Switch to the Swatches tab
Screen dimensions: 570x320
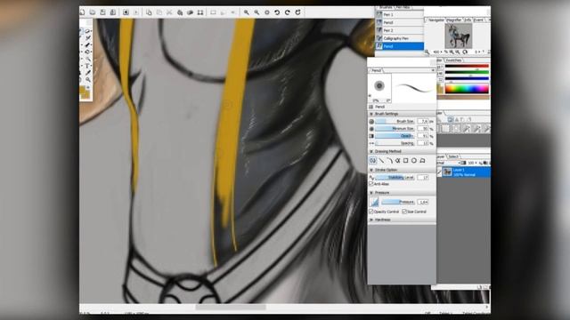(453, 60)
